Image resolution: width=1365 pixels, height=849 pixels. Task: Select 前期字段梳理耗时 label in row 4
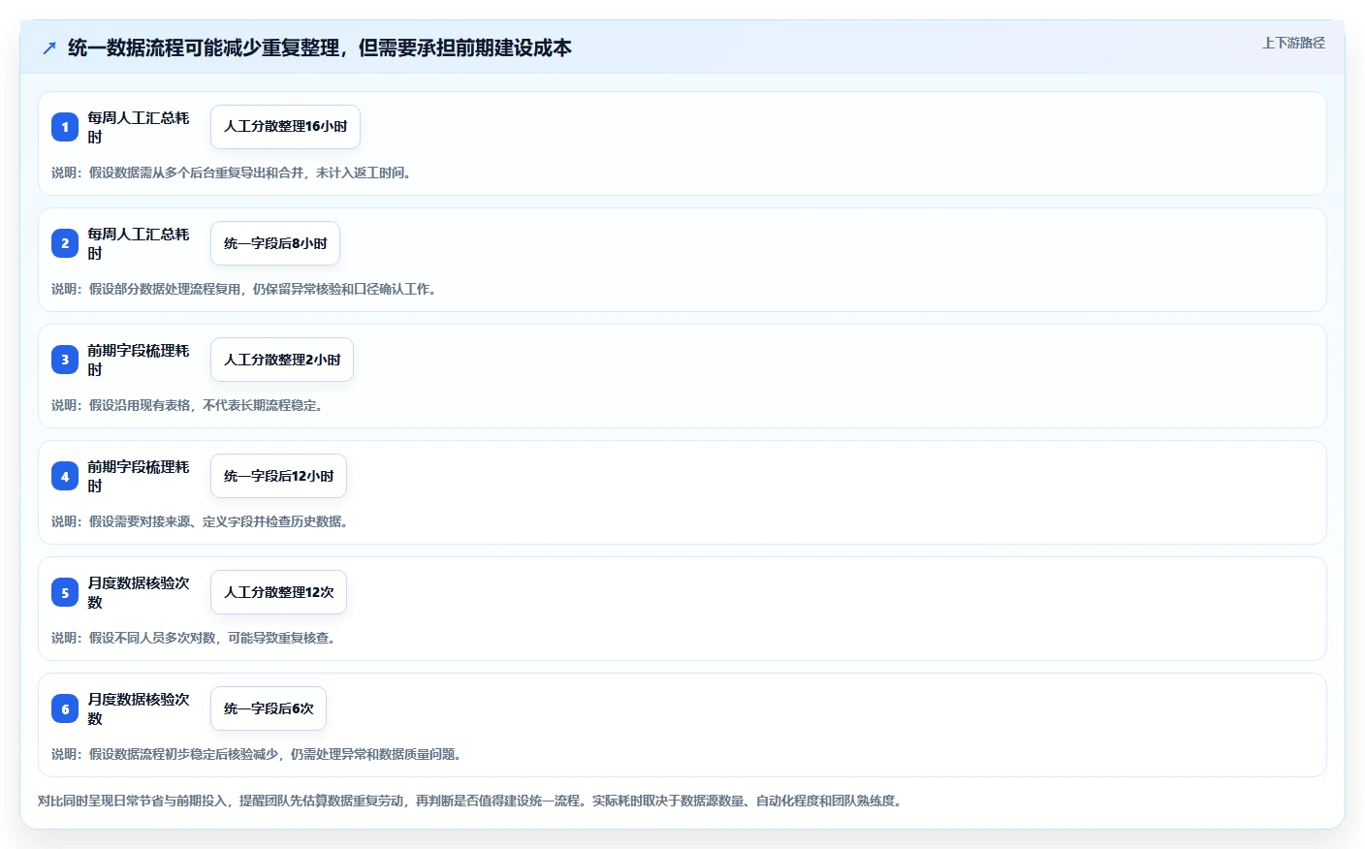[x=139, y=476]
